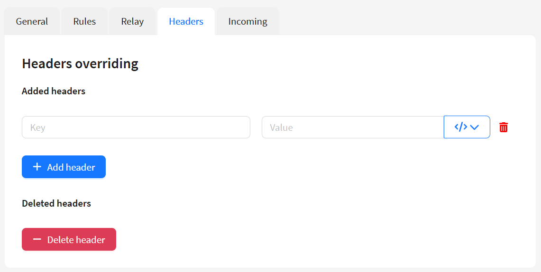
Task: Switch to the General tab
Action: (x=32, y=21)
